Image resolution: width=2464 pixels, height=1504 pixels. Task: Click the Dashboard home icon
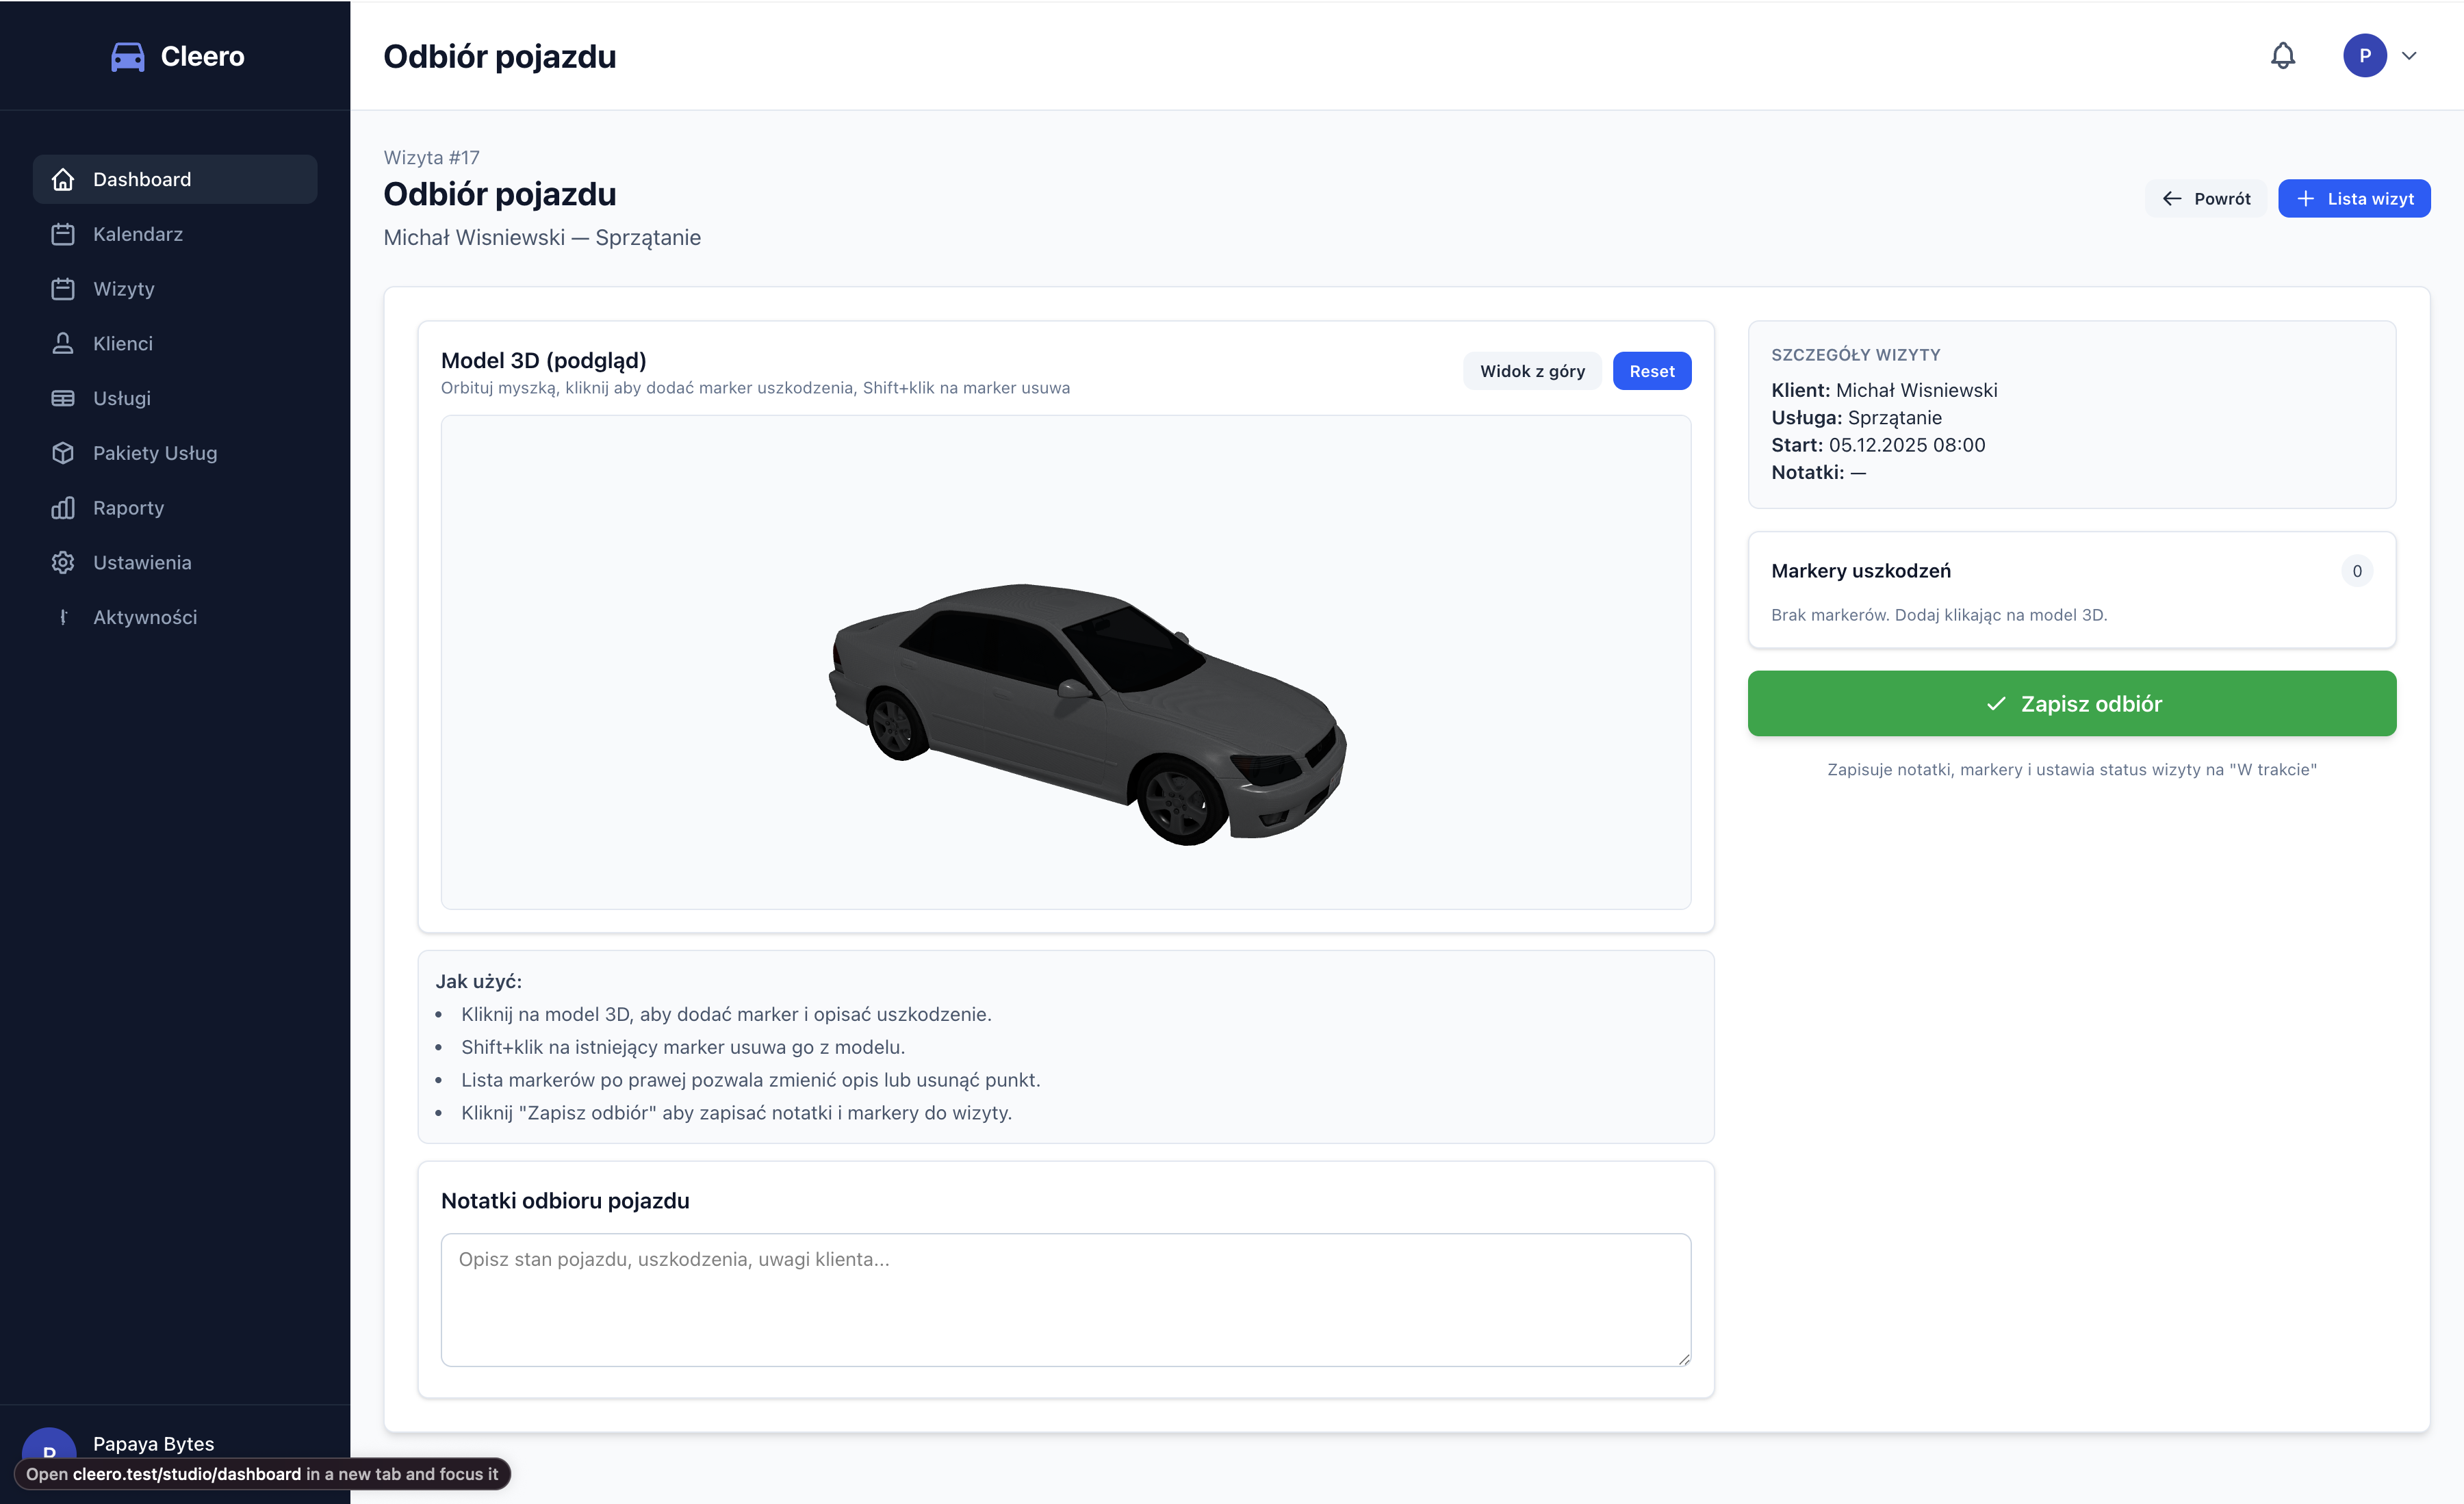pos(63,180)
